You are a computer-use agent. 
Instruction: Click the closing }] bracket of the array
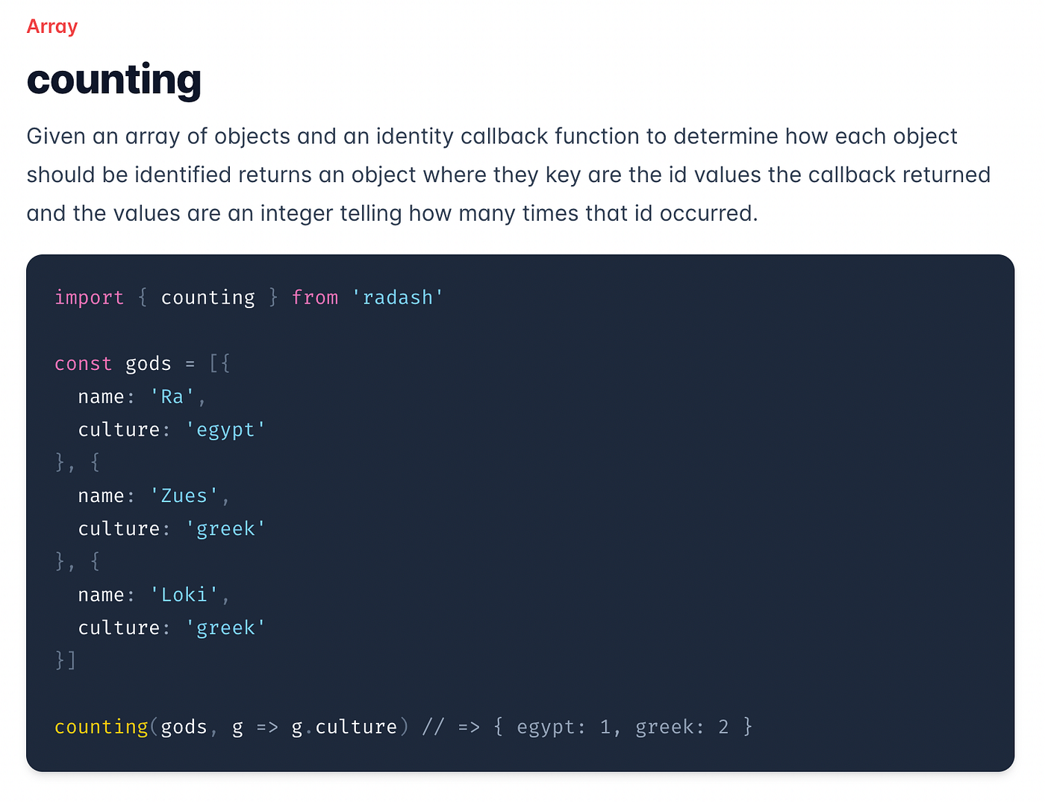coord(66,660)
